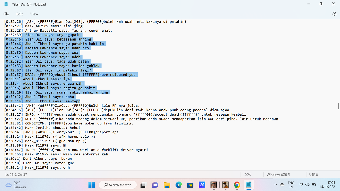This screenshot has width=340, height=191.
Task: Click the line 'Mask_811979: (( gua mau rp ))'
Action: coord(45,141)
